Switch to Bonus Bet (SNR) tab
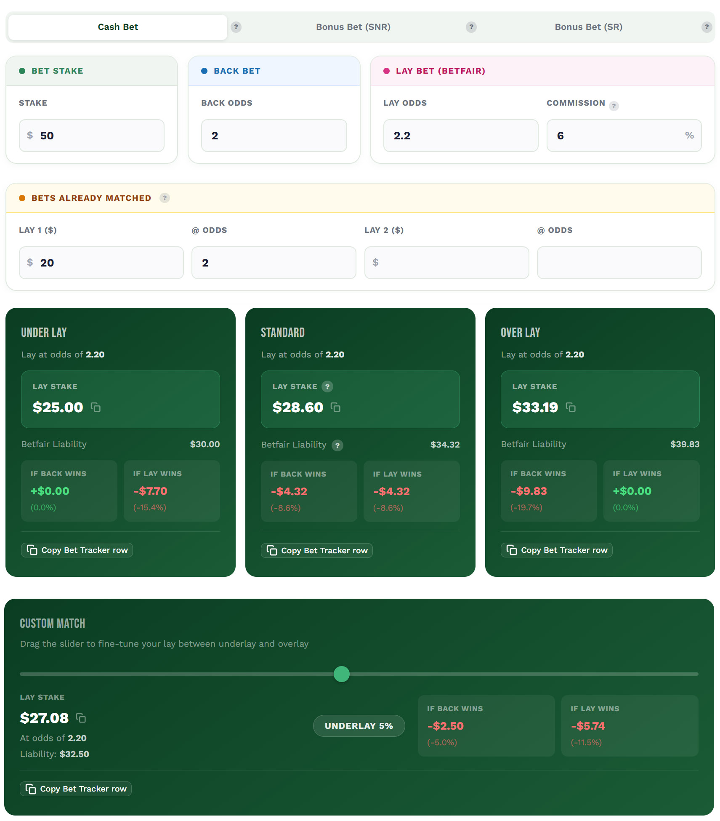The width and height of the screenshot is (720, 821). 353,27
